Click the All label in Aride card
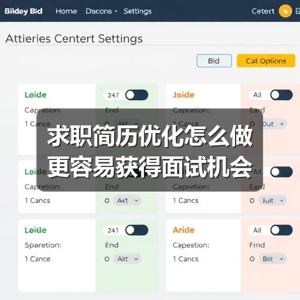Screen dimensions: 300x300 [x=257, y=230]
